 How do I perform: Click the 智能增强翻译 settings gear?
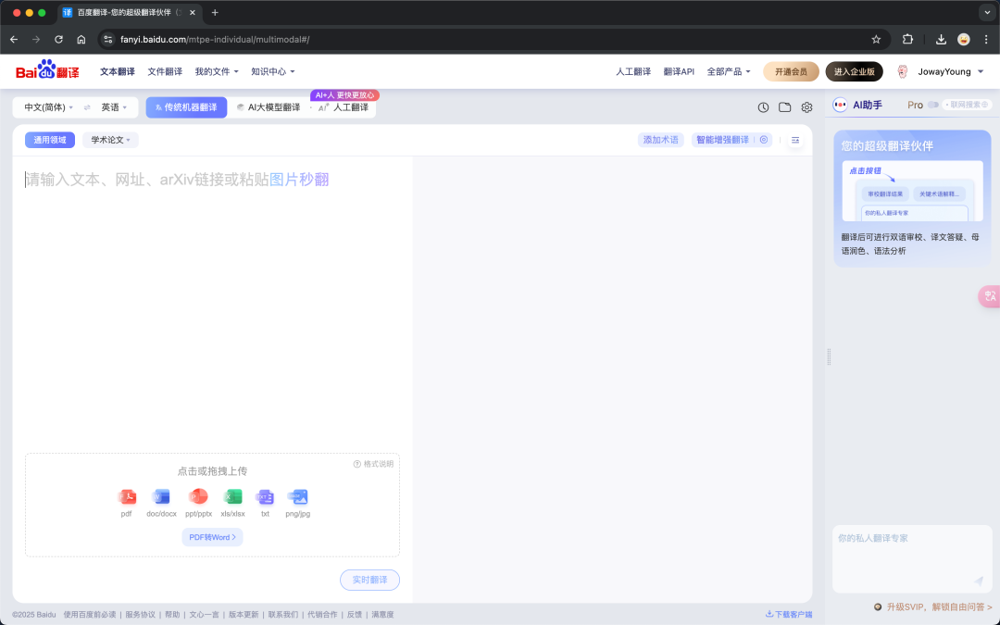[764, 140]
